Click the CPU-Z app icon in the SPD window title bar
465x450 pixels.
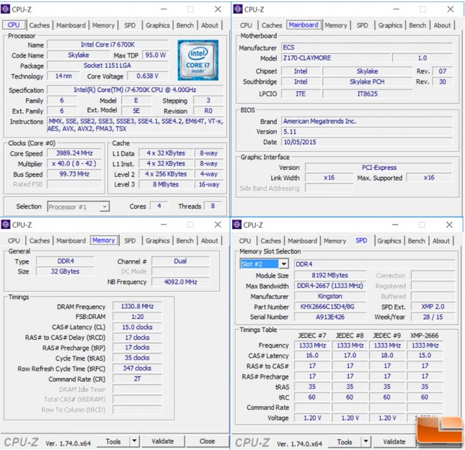(x=236, y=225)
